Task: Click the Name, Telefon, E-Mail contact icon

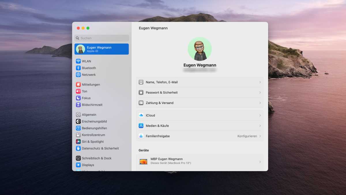Action: coord(141,82)
